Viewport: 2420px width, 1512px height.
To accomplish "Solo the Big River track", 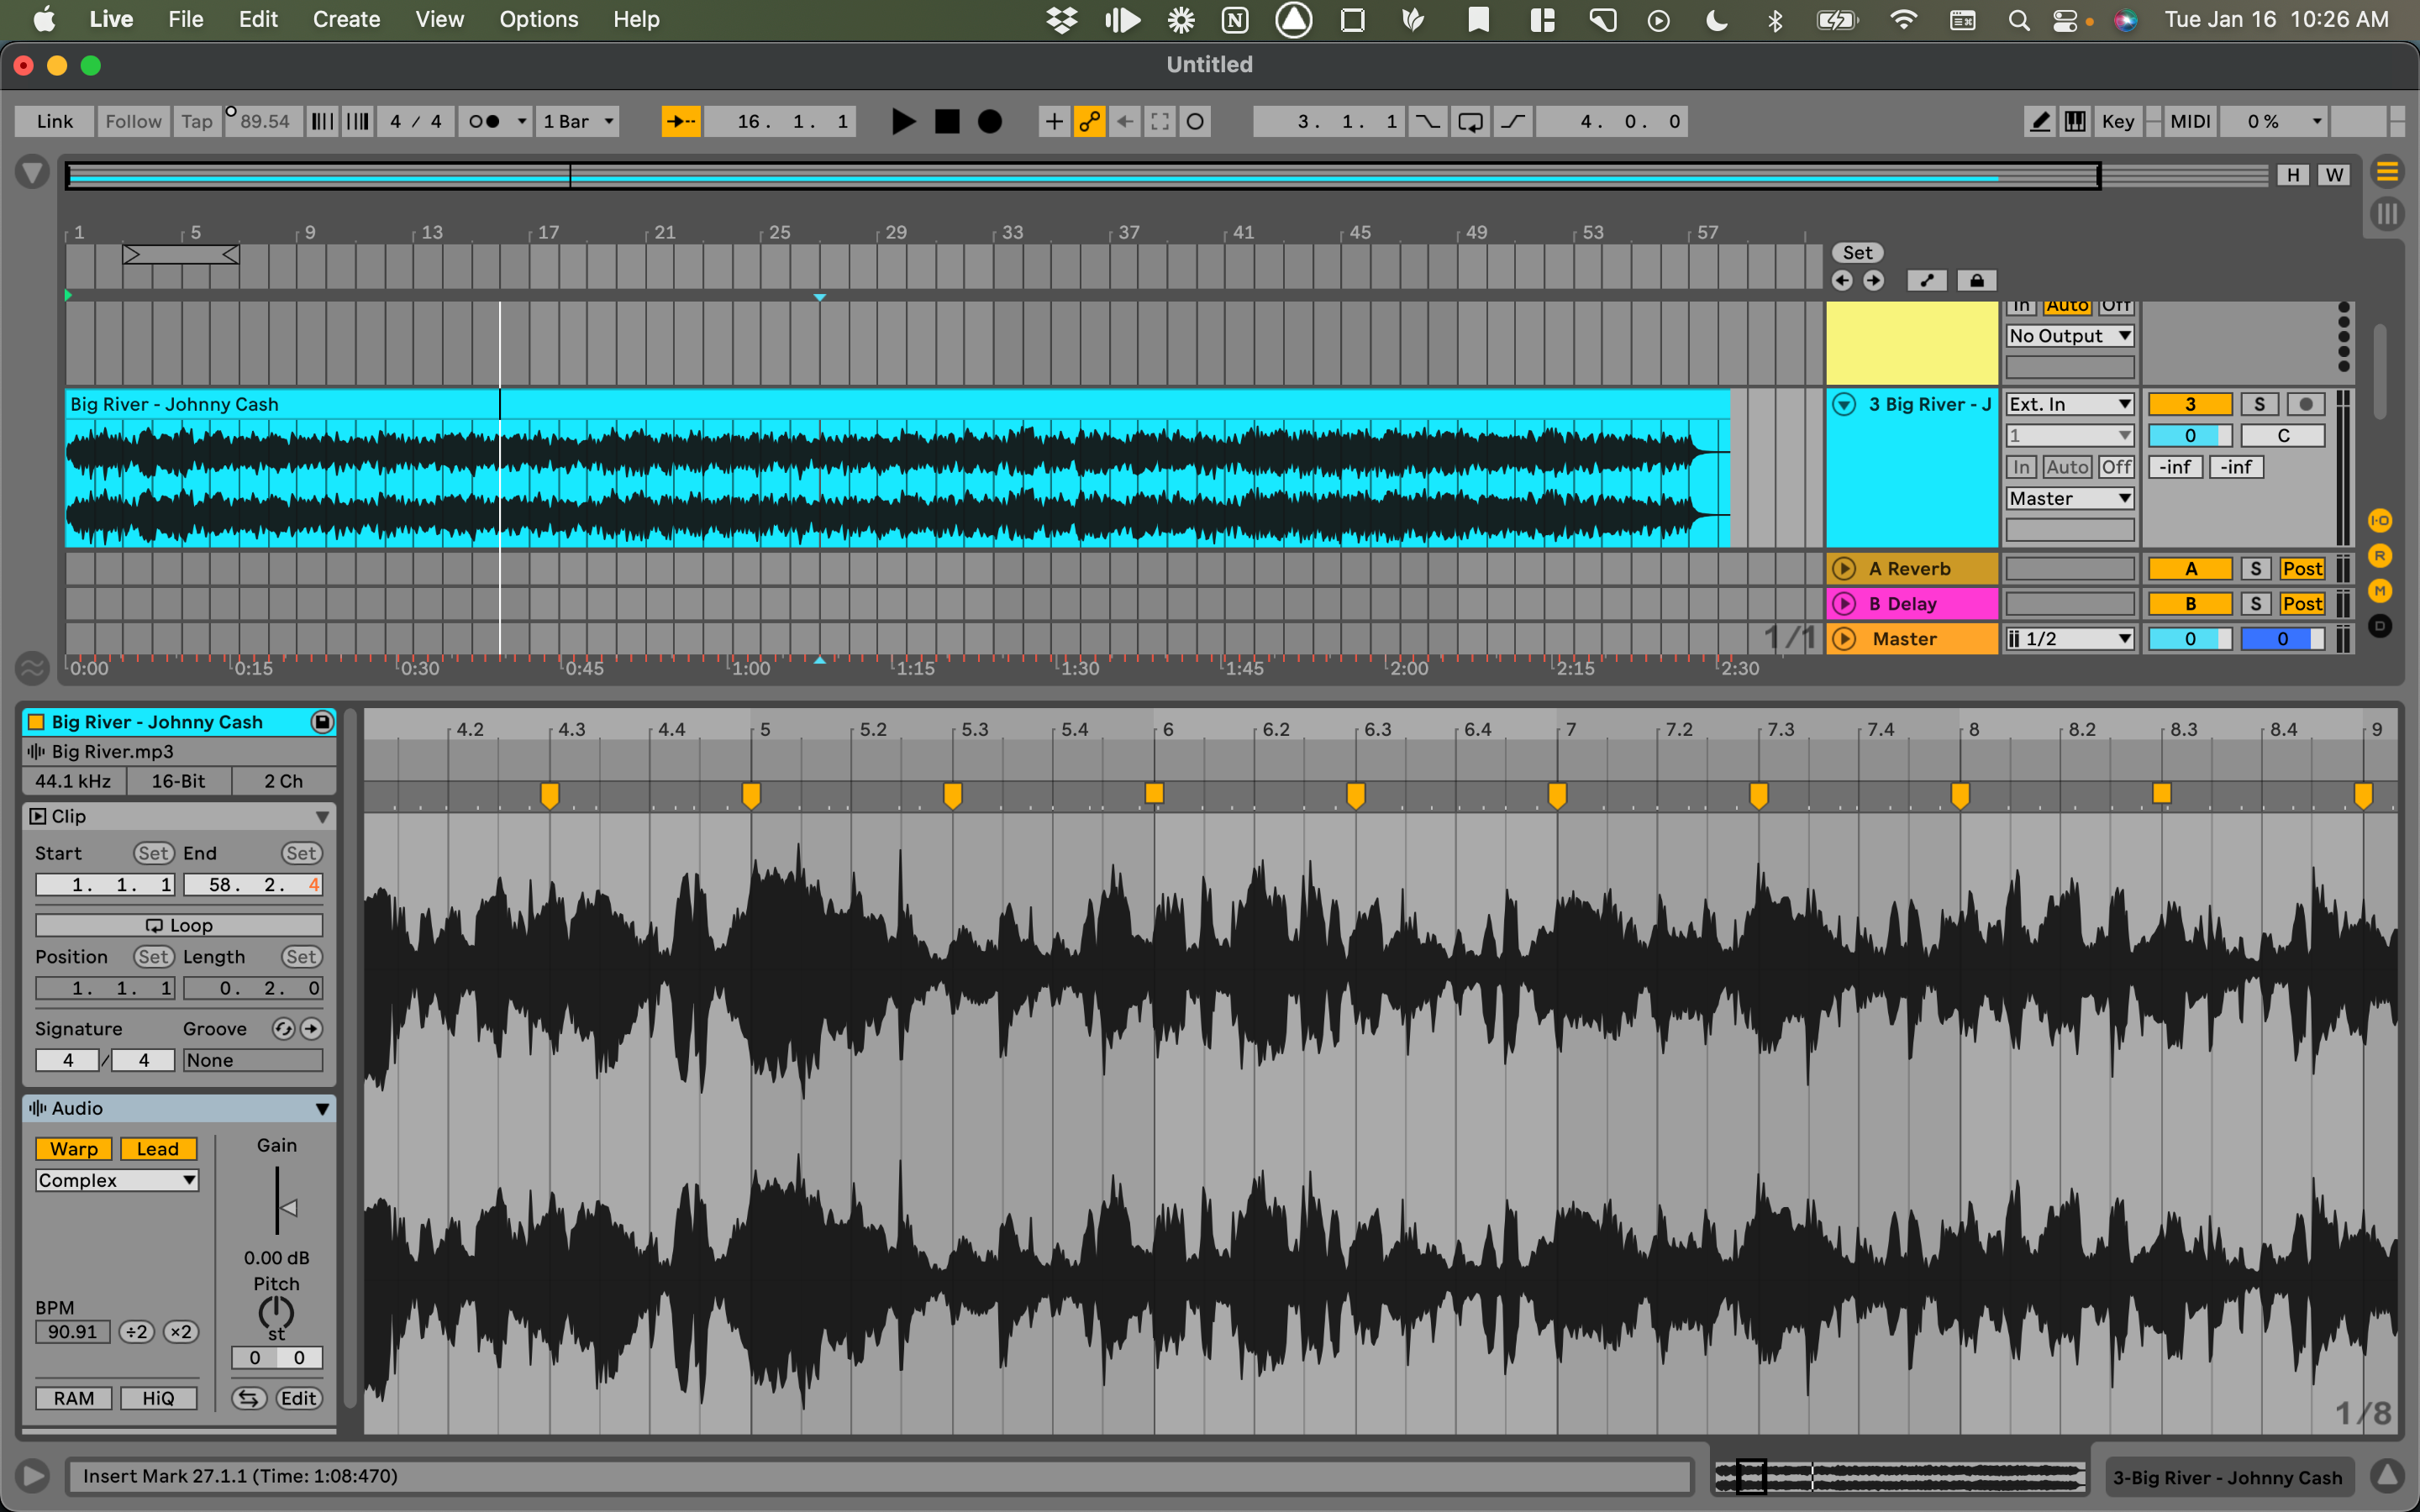I will (2258, 404).
